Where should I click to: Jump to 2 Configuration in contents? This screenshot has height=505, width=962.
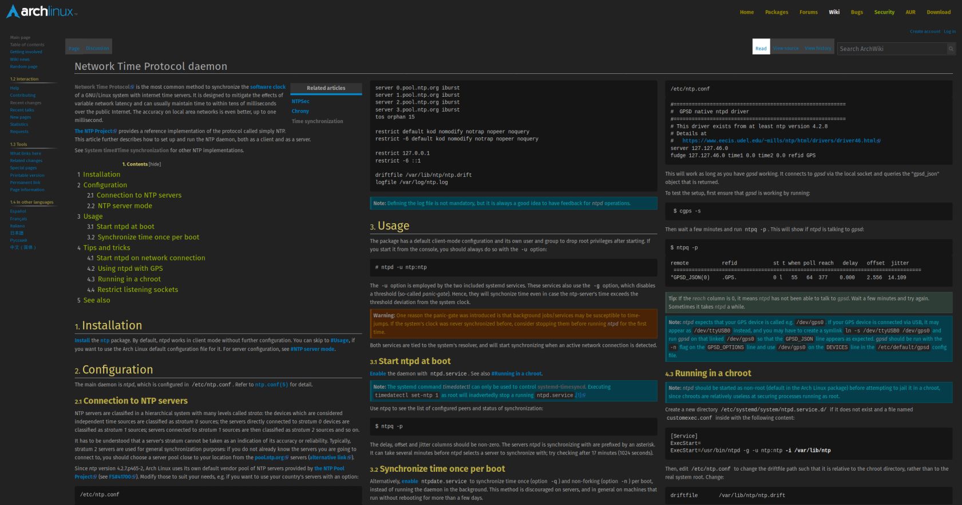102,185
